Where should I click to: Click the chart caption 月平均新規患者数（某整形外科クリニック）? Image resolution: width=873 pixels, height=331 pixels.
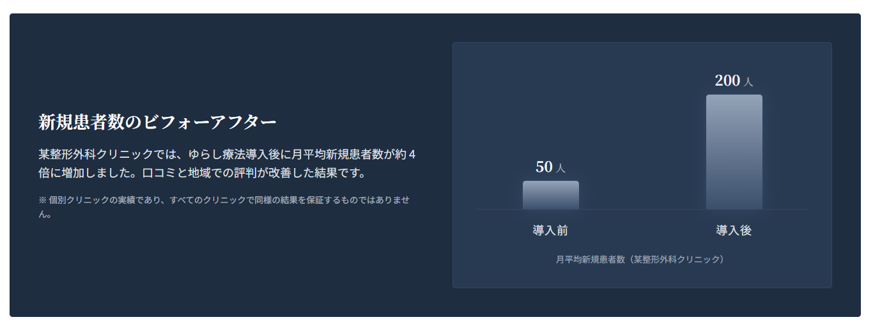click(642, 260)
